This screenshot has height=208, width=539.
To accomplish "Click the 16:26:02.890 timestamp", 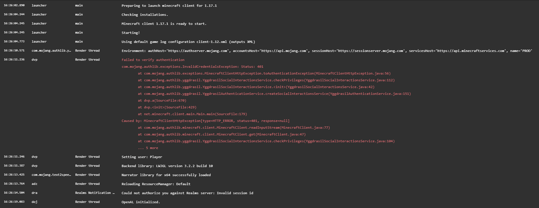I will 14,6.
